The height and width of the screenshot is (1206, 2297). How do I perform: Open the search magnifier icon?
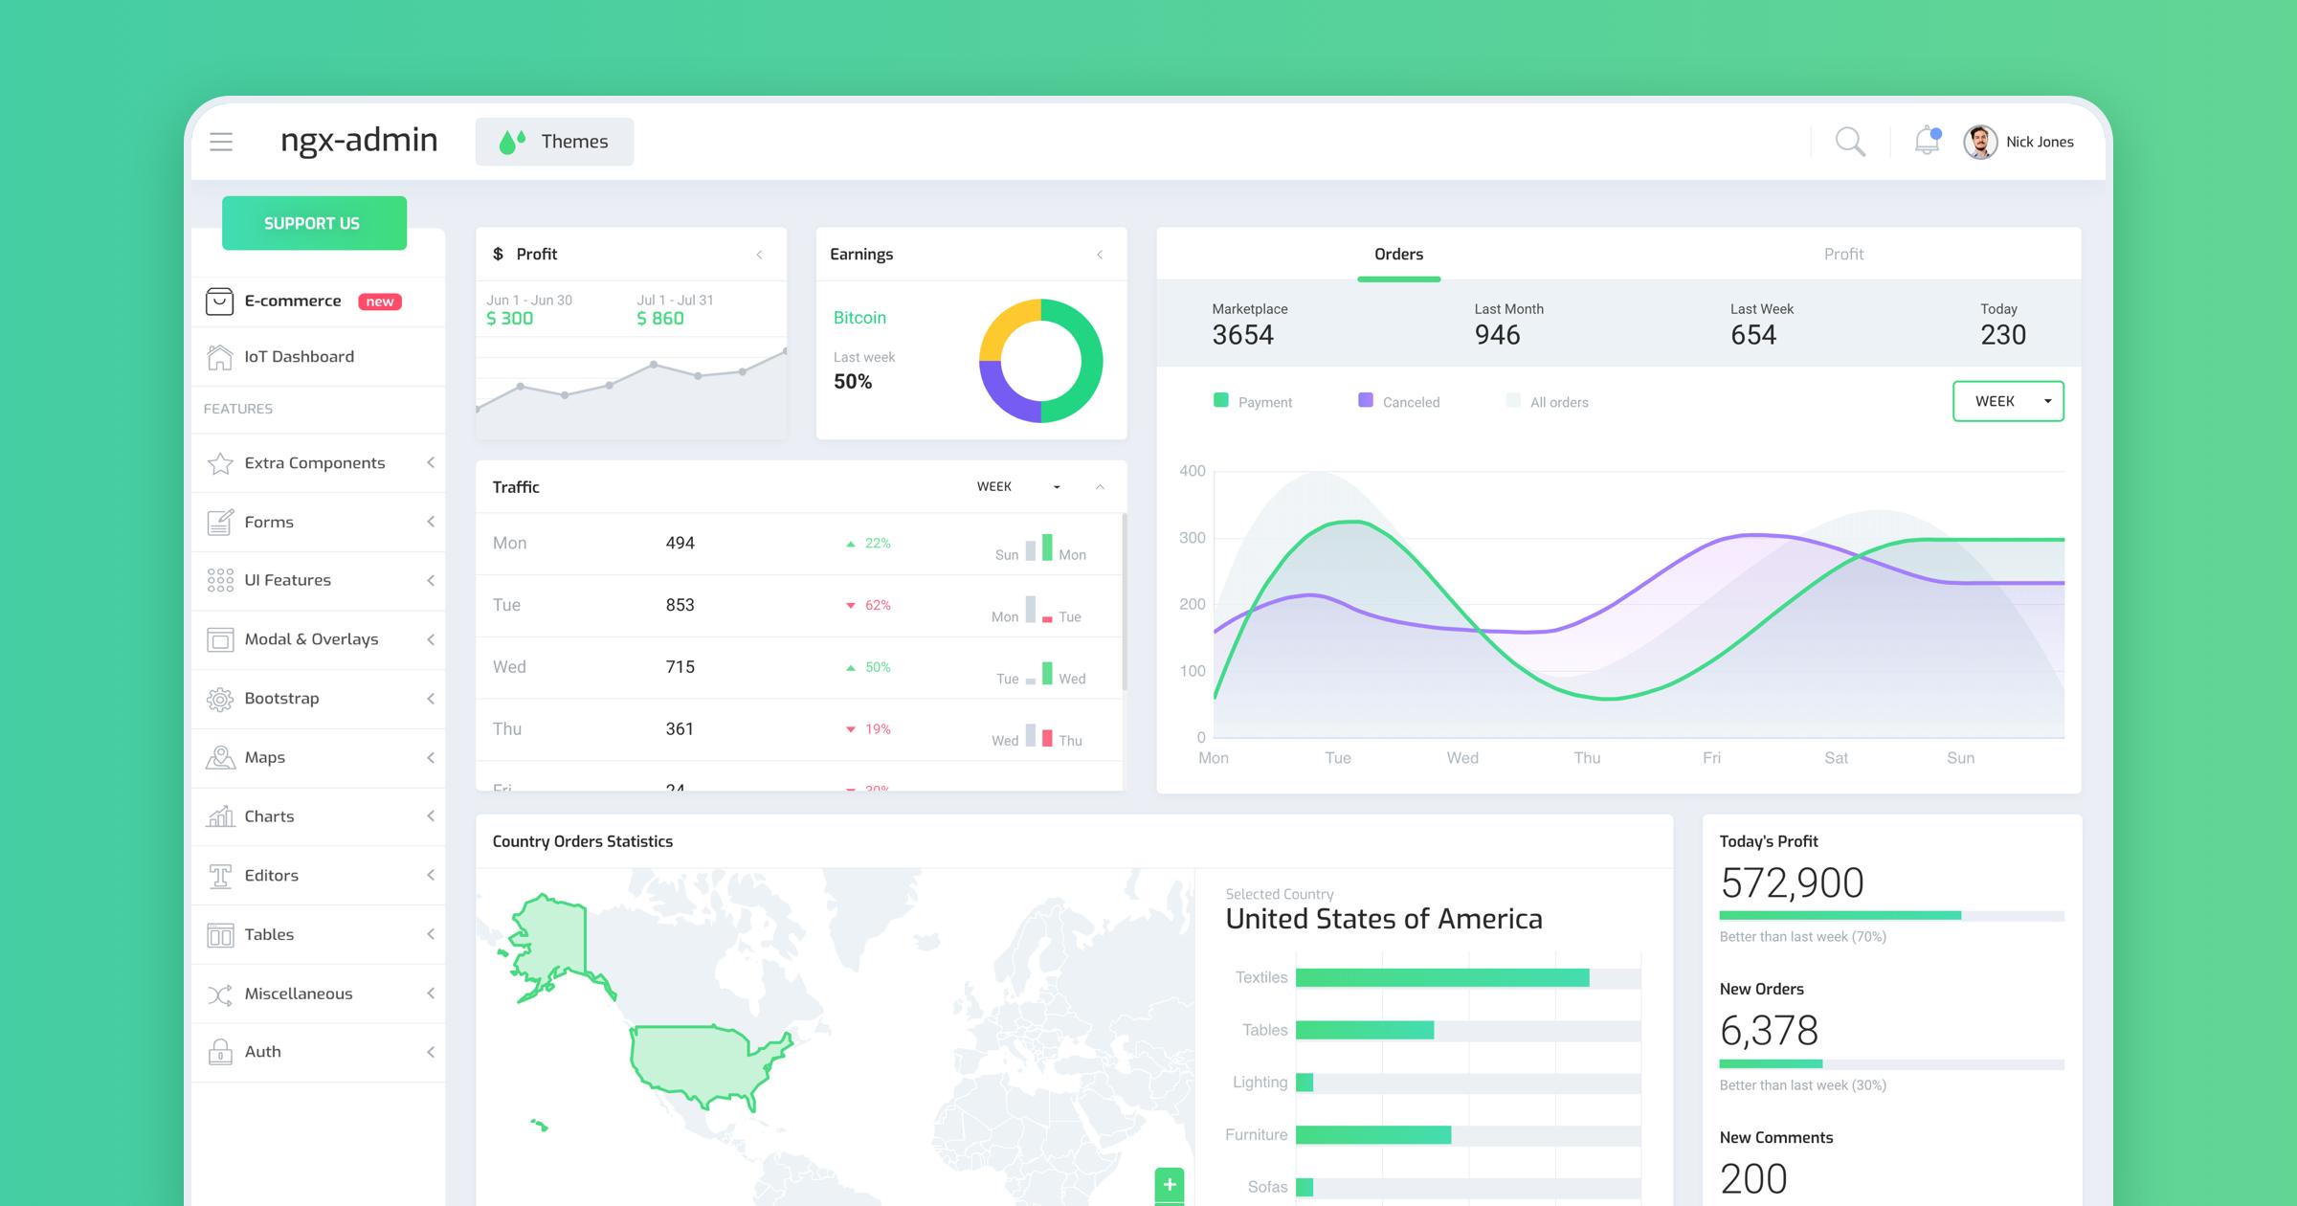1849,142
